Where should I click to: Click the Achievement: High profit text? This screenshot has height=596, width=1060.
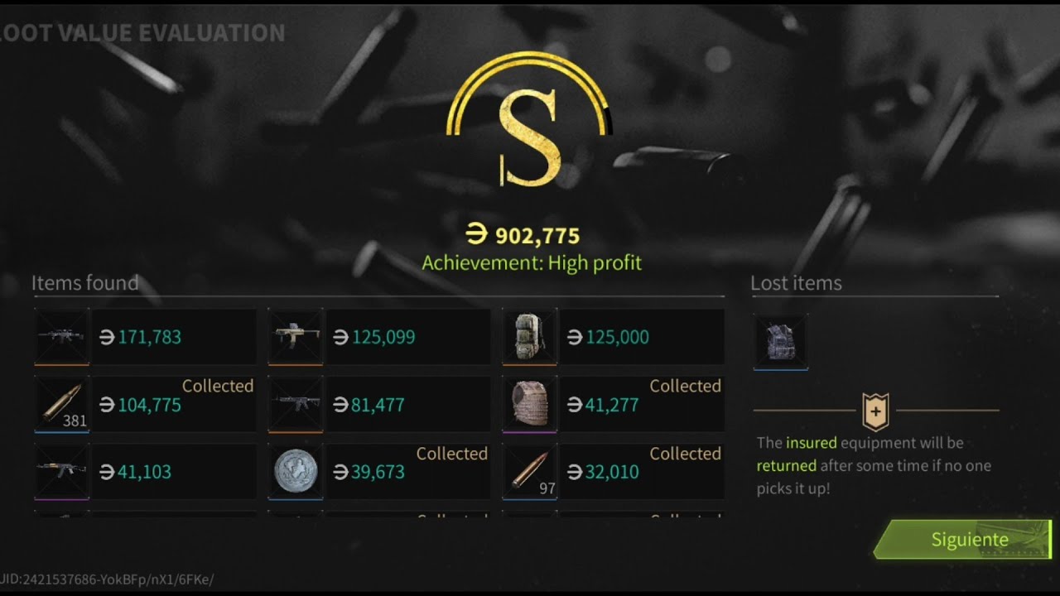point(532,263)
